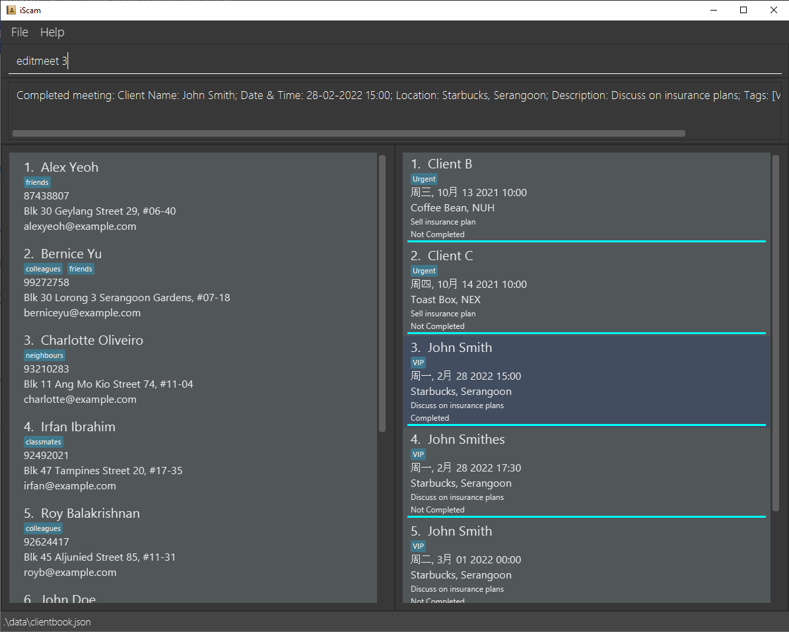Click phone number 99272758
Image resolution: width=789 pixels, height=632 pixels.
pos(46,282)
